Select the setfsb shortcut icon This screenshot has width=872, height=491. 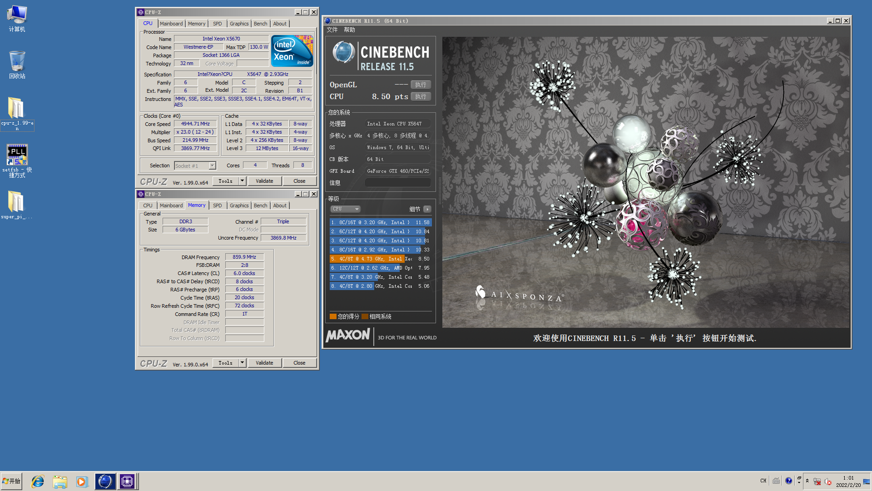(17, 160)
